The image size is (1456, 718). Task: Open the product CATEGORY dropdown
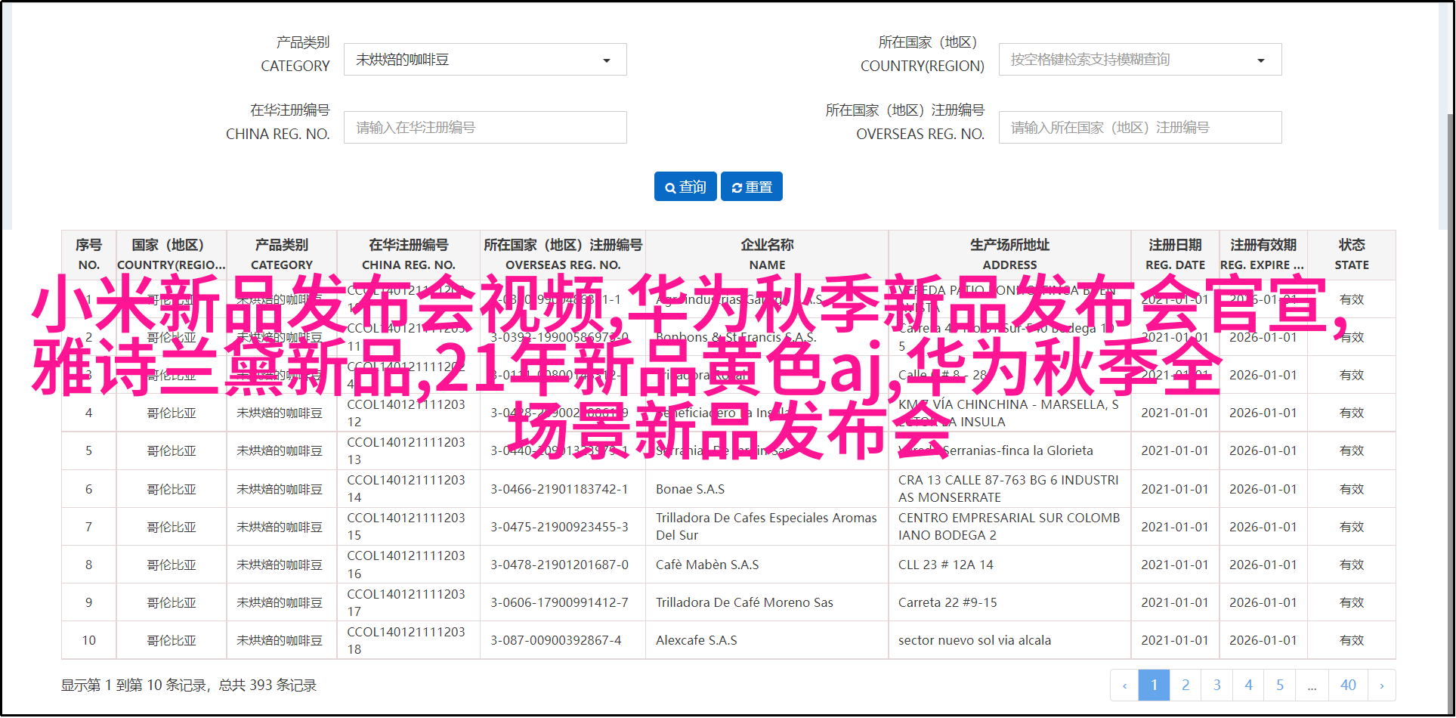[x=485, y=60]
